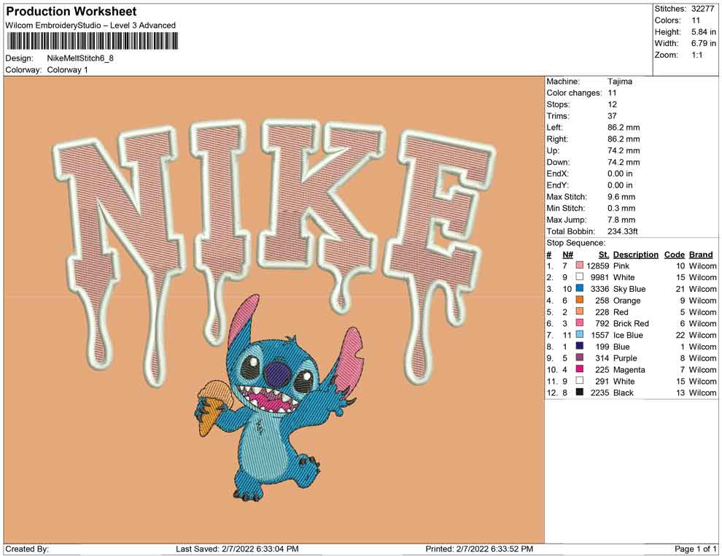Image resolution: width=722 pixels, height=556 pixels.
Task: Select the Brick Red color swatch
Action: (580, 323)
